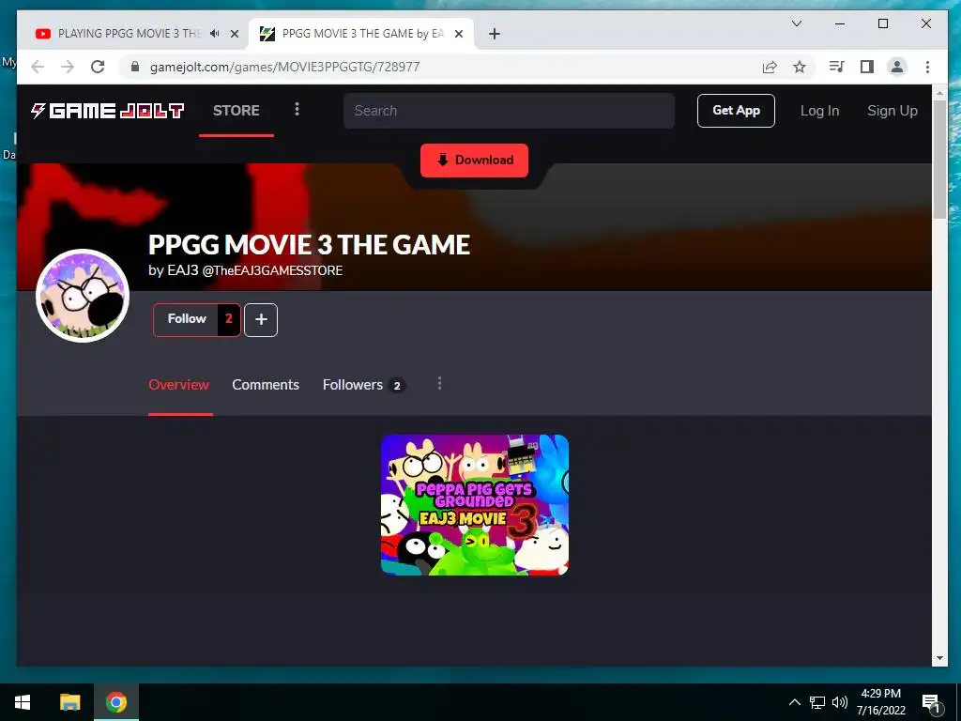Open the navbar three-dot menu beside STORE
Viewport: 961px width, 721px height.
point(297,109)
